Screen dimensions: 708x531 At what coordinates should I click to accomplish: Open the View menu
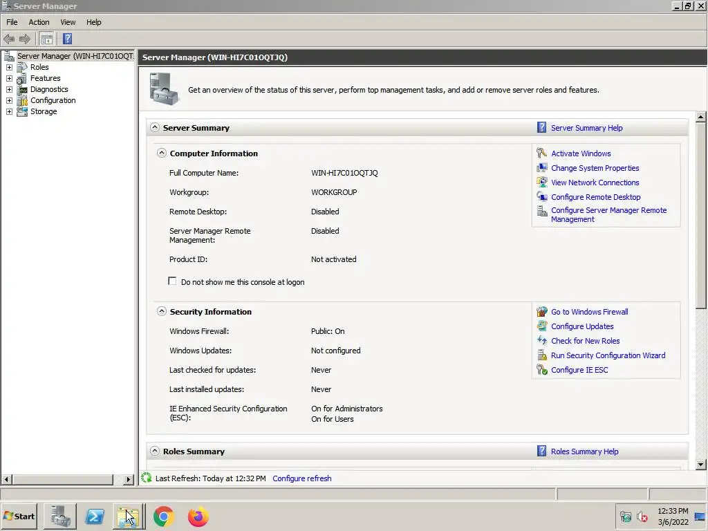68,22
